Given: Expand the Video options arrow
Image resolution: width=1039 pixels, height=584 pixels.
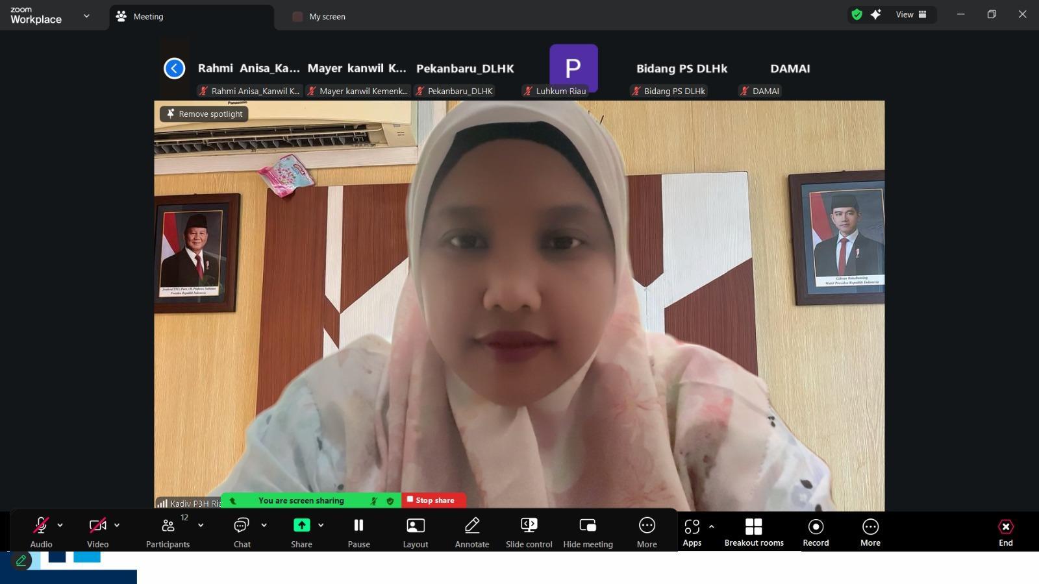Looking at the screenshot, I should (117, 525).
